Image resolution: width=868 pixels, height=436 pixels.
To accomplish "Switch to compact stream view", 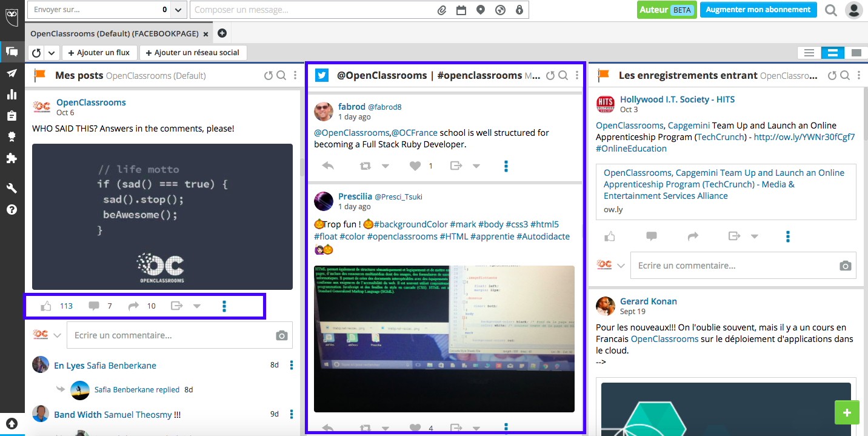I will coord(809,53).
